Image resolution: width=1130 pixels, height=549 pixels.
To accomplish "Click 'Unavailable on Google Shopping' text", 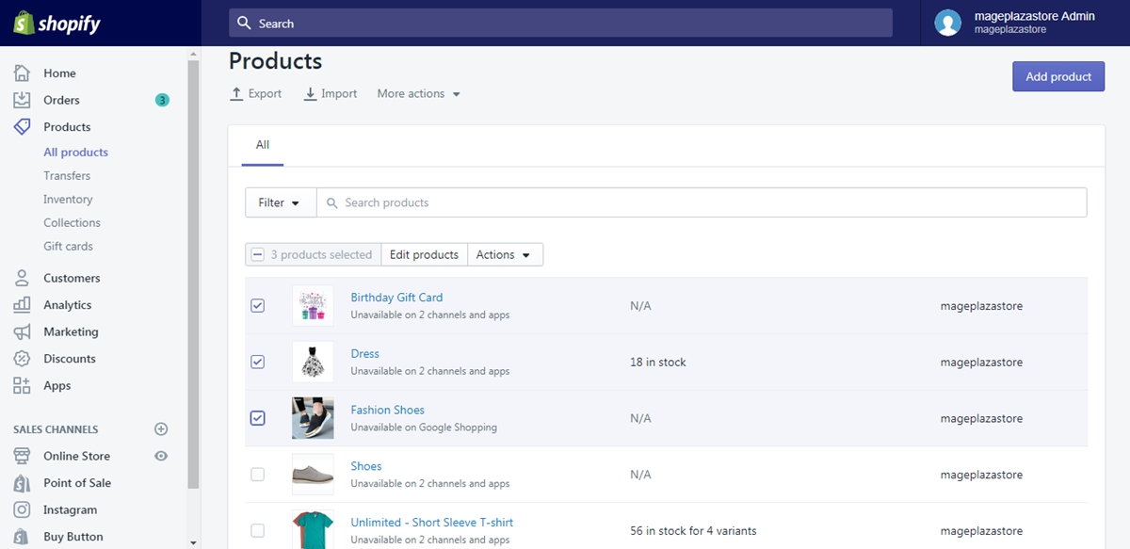I will pos(424,428).
